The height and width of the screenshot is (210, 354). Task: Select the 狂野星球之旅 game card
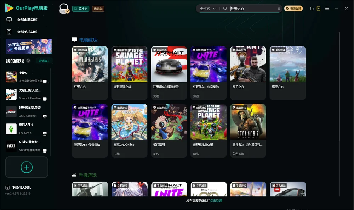[x=129, y=73]
